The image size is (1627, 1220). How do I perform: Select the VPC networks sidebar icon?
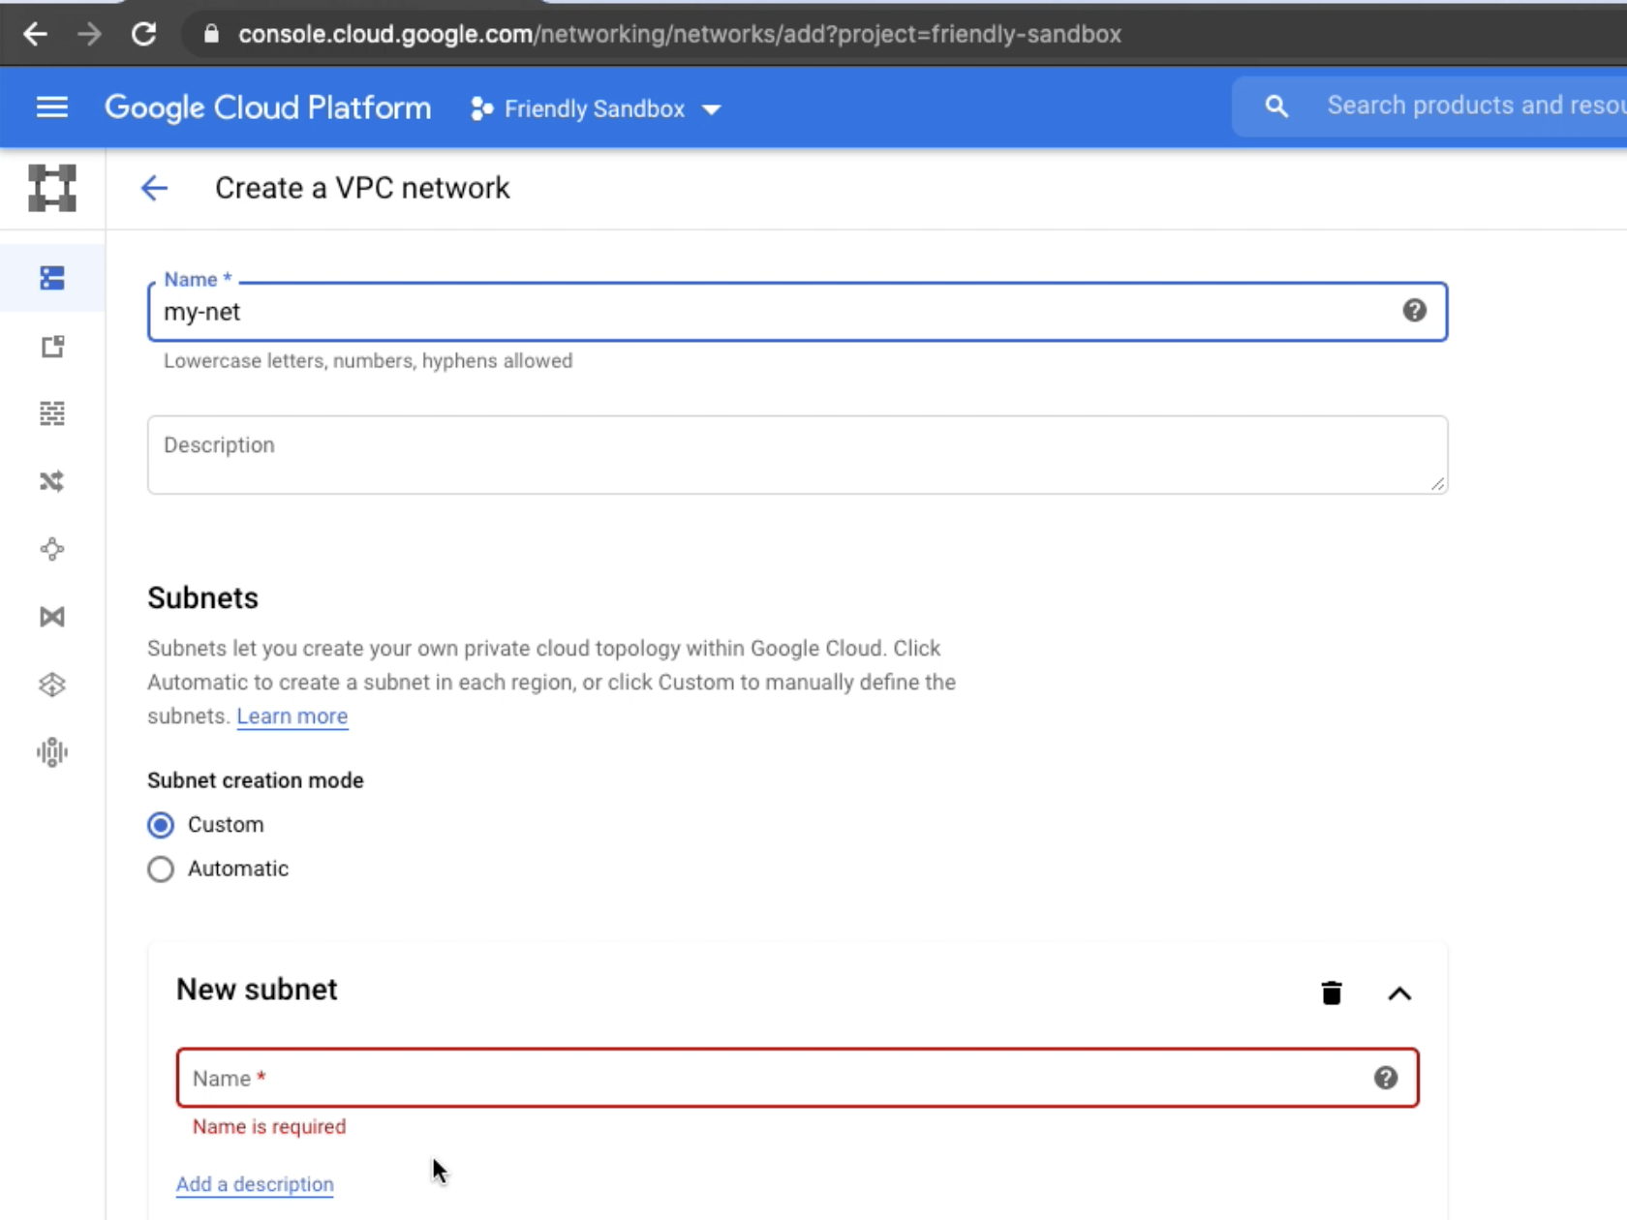pos(52,279)
